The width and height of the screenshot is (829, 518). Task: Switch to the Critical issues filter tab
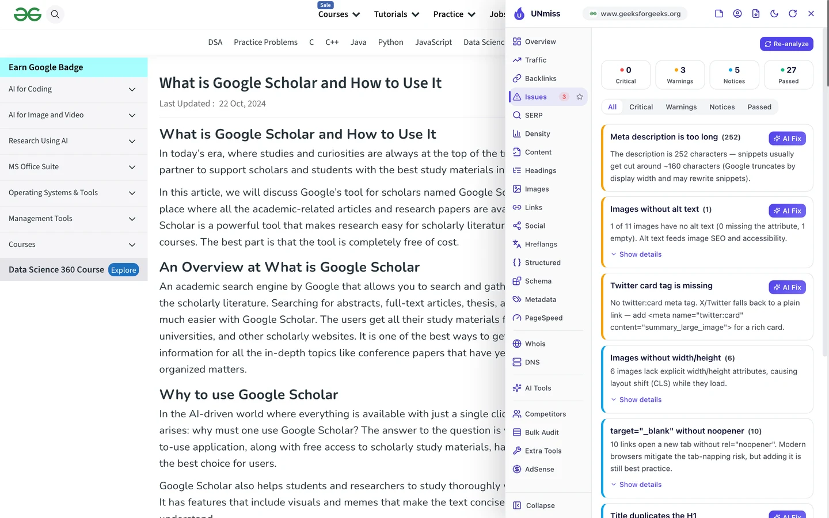(x=641, y=107)
